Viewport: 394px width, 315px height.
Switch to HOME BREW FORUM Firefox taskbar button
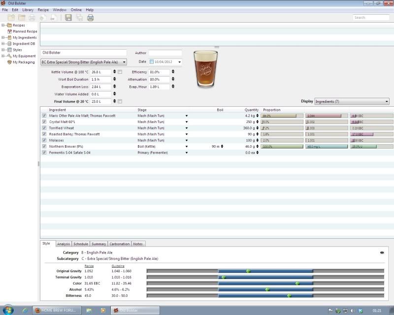click(57, 310)
